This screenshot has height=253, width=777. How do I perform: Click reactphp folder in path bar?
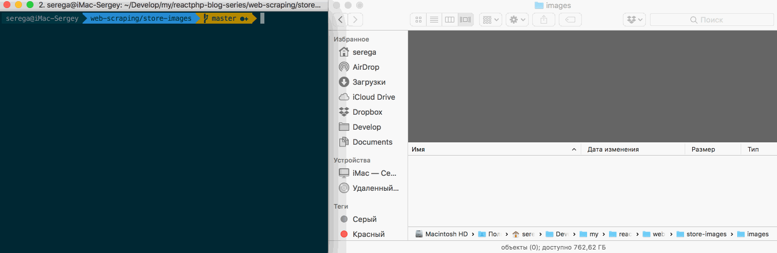[621, 234]
